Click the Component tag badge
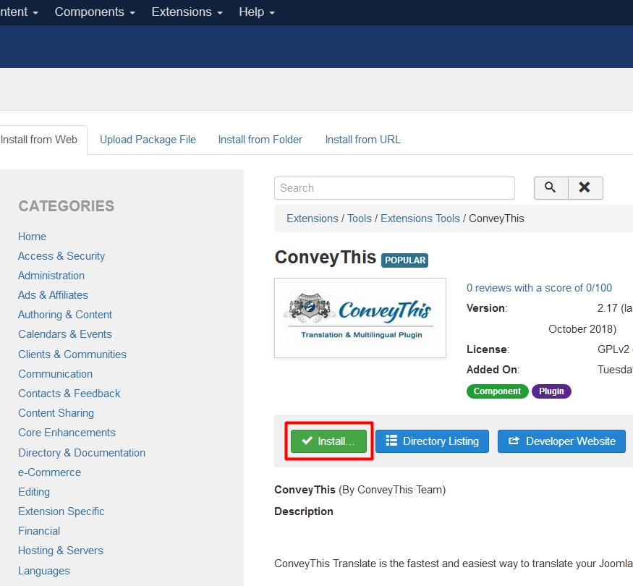 pos(498,391)
